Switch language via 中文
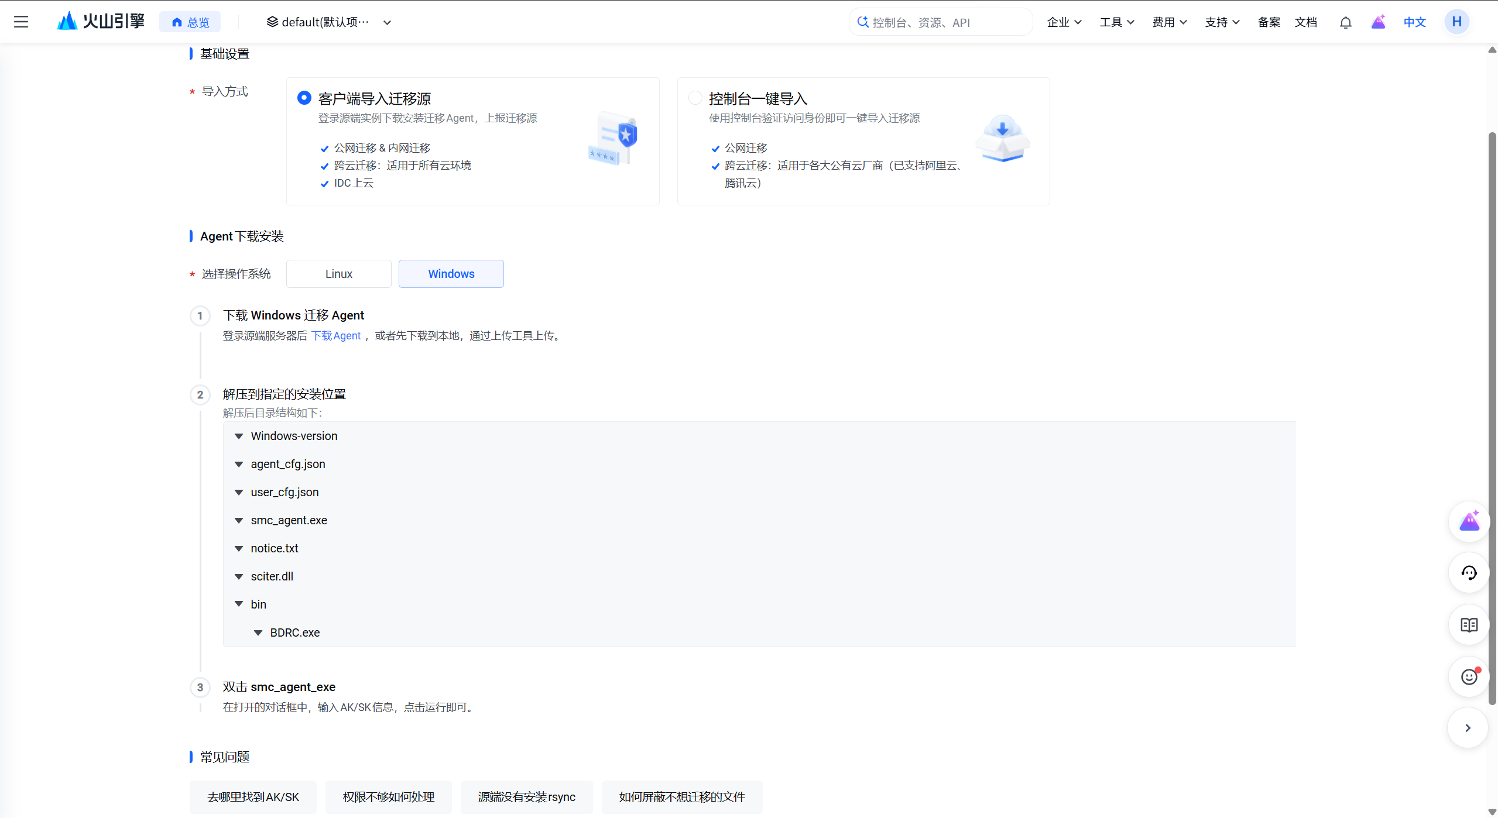Image resolution: width=1498 pixels, height=818 pixels. click(x=1414, y=22)
